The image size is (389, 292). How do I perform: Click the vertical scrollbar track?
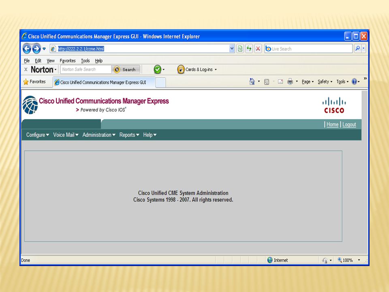point(364,172)
